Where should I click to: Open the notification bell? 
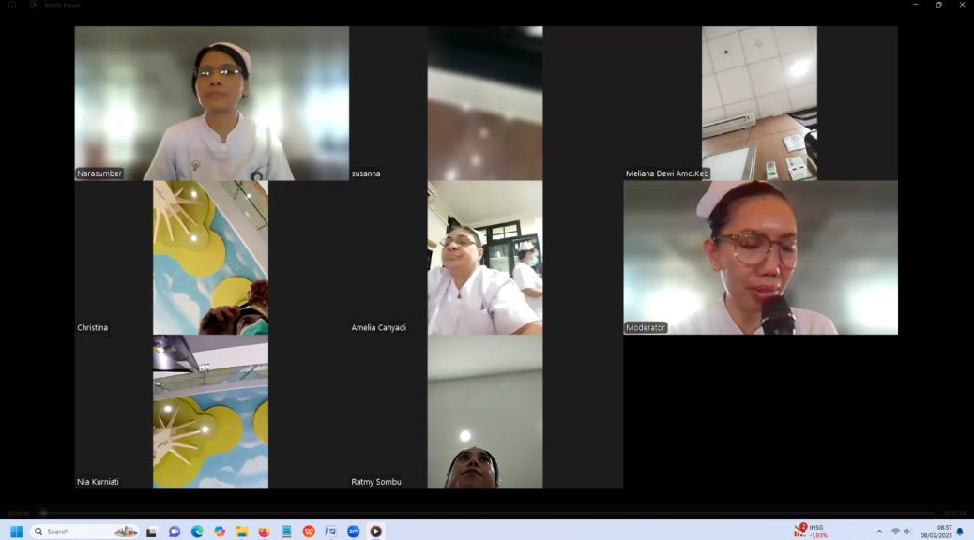[960, 532]
